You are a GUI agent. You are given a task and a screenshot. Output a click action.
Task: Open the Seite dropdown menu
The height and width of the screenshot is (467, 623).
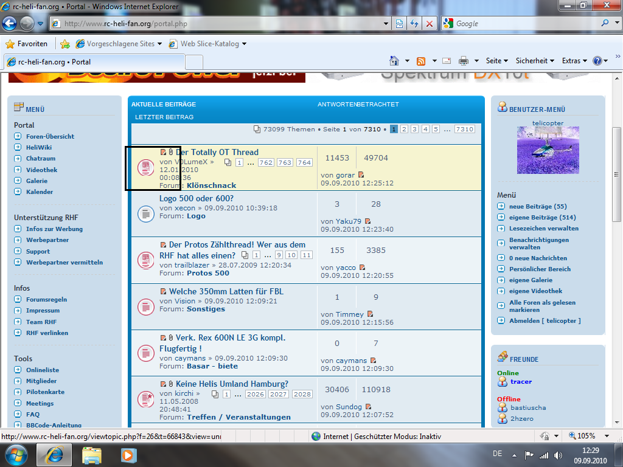click(x=496, y=61)
